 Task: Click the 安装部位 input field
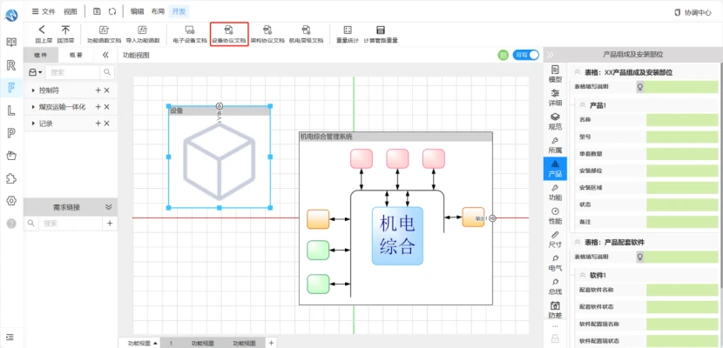point(682,171)
